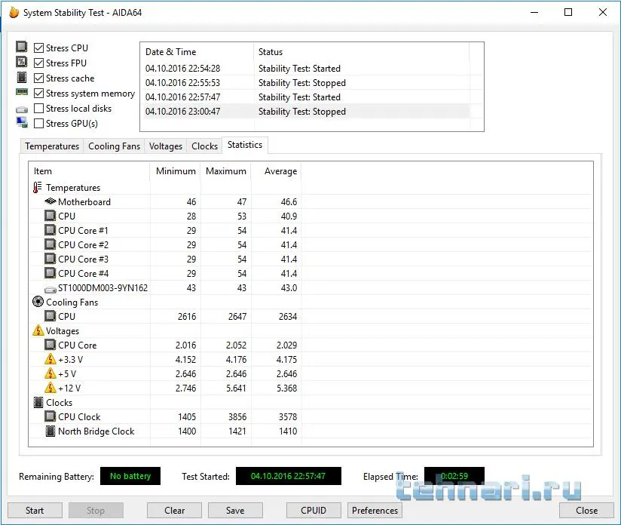Open the Cooling Fans tab

[x=114, y=146]
